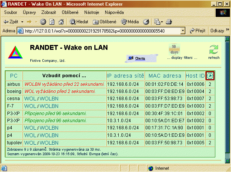Click the Clients computer icon

point(131,58)
